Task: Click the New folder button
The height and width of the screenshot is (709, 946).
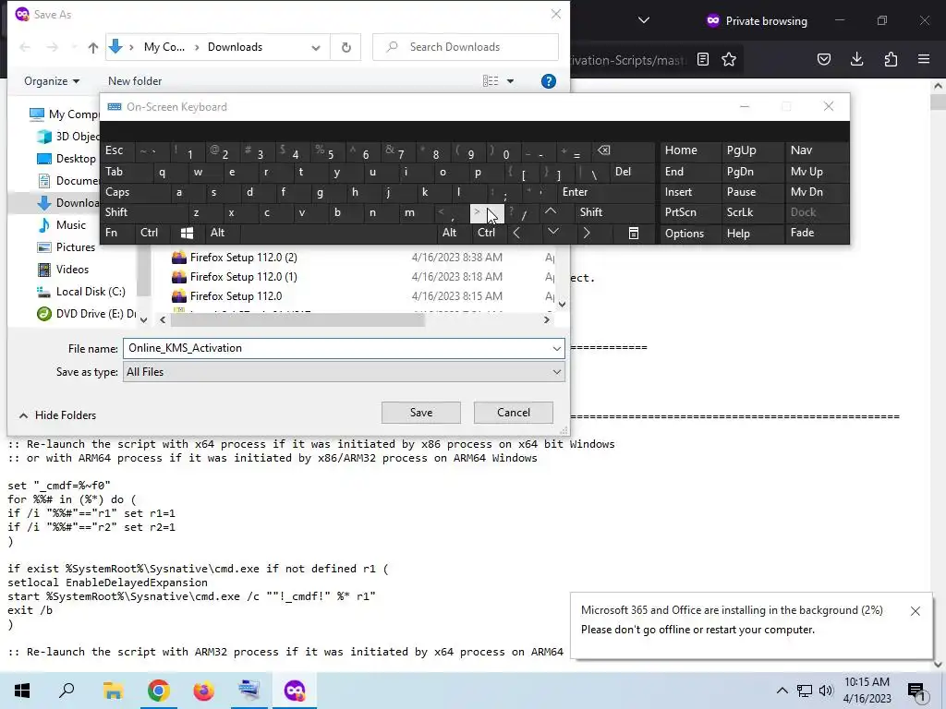Action: point(135,81)
